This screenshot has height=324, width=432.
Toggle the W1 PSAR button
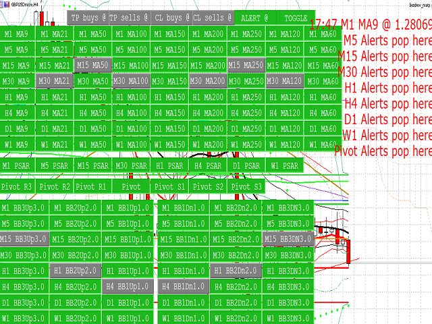[x=284, y=165]
